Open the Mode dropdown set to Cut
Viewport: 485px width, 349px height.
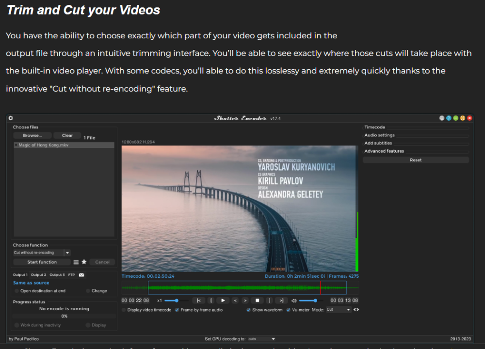coord(338,310)
